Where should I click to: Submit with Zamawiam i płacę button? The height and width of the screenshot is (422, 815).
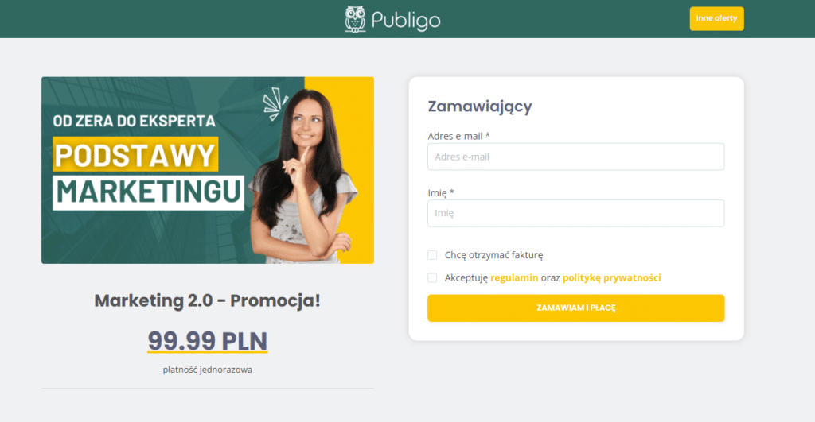tap(576, 308)
